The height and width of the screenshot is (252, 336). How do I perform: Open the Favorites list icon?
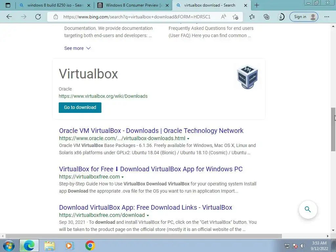pyautogui.click(x=252, y=17)
